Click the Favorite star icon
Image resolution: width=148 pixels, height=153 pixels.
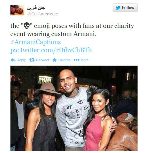[x=55, y=60]
